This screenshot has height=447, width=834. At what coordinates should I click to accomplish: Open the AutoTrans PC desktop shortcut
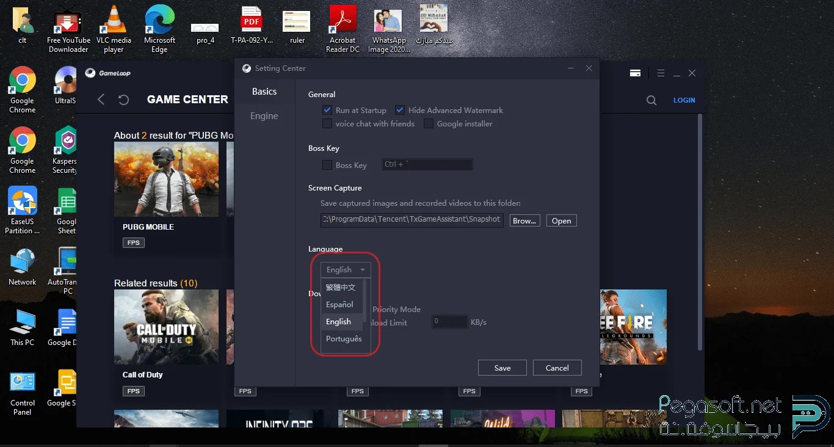pos(63,270)
